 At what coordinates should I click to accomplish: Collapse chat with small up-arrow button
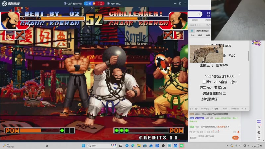point(239,126)
